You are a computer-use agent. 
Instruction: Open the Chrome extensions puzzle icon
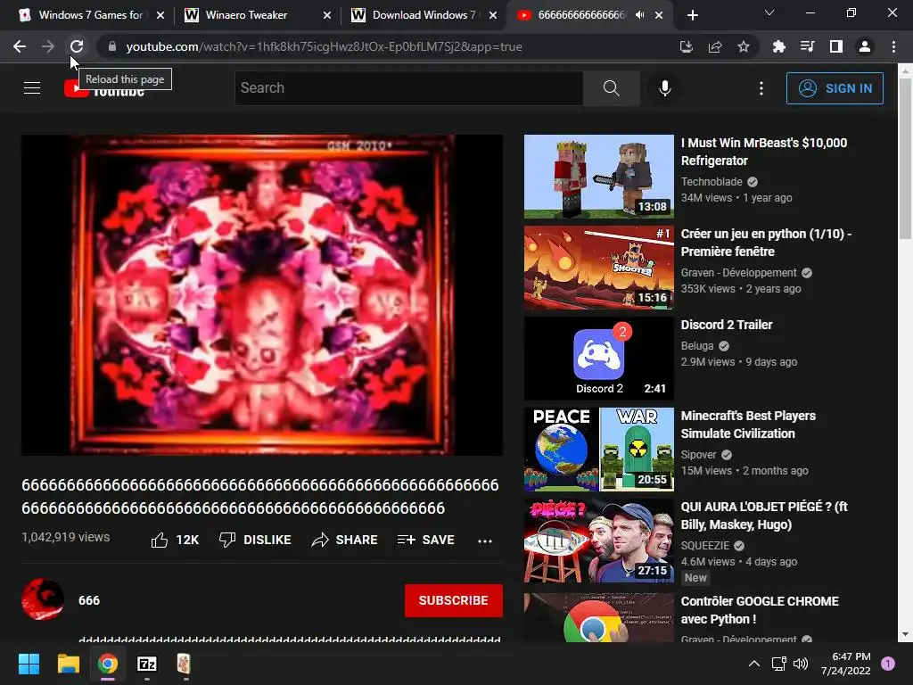pyautogui.click(x=778, y=46)
